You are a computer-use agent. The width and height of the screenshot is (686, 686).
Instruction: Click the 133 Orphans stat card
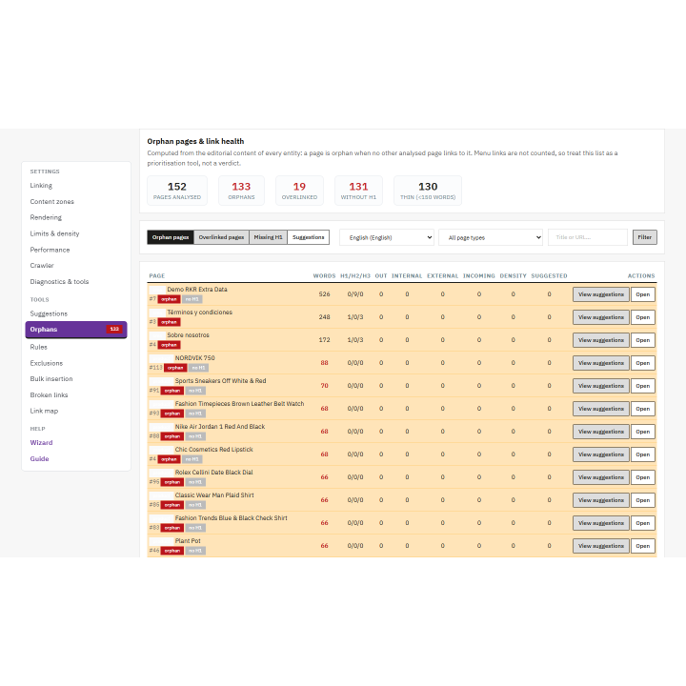241,191
